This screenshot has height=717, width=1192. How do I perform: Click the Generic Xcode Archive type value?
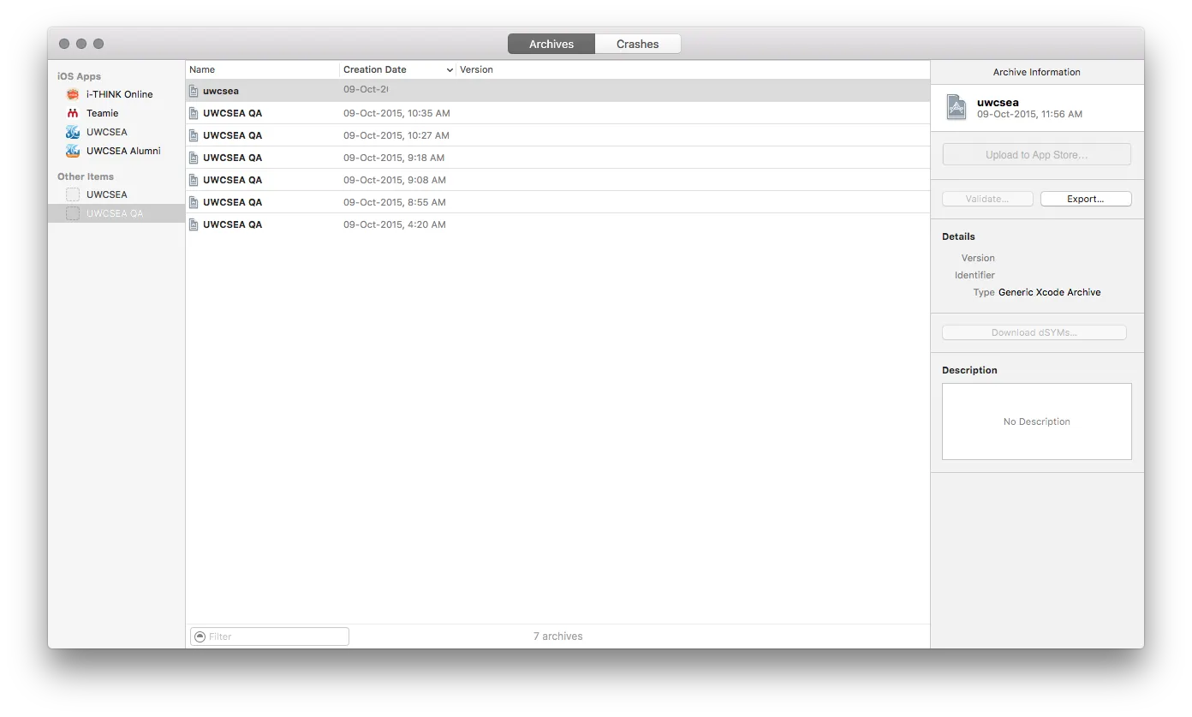[1050, 292]
